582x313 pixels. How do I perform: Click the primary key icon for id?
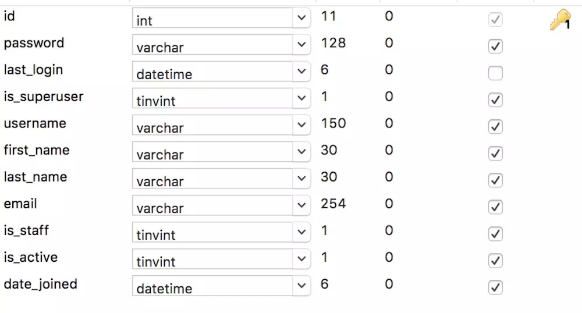(x=560, y=20)
